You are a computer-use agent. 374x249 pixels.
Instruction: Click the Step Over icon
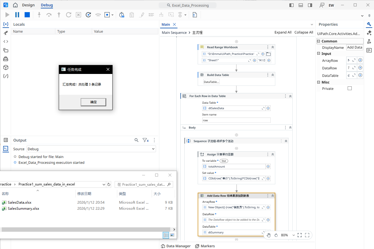coord(49,15)
